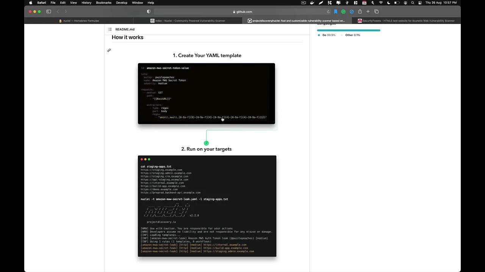Screen dimensions: 485x272
Task: Reload the current GitHub page
Action: pyautogui.click(x=328, y=12)
